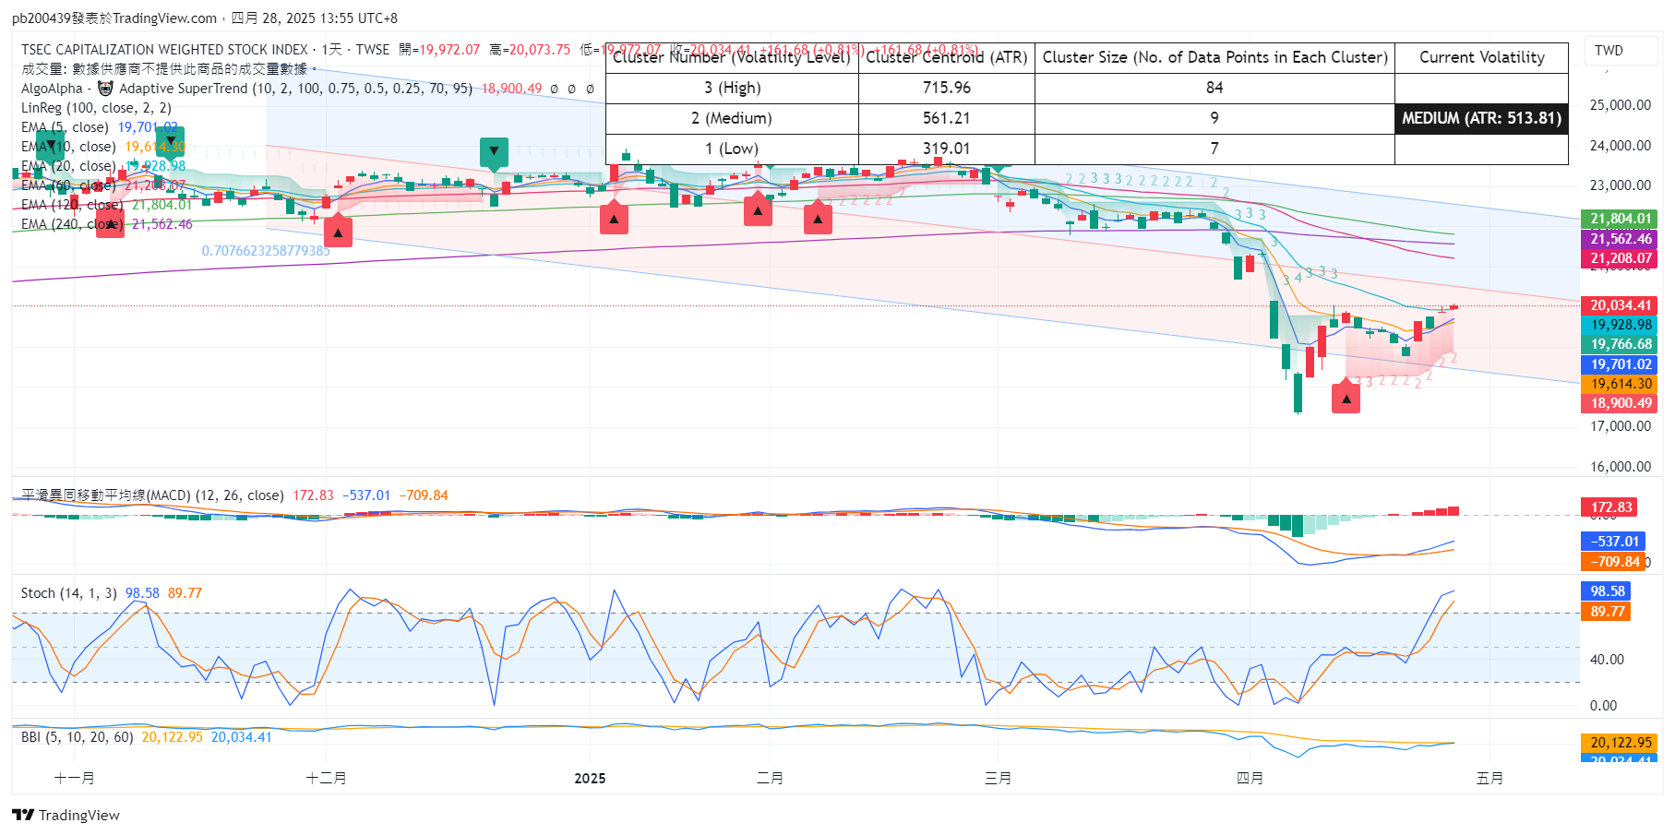The image size is (1675, 835).
Task: Click the 715.96 centroid value
Action: tap(947, 88)
